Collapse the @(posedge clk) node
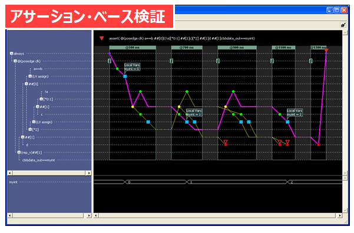 pos(15,61)
